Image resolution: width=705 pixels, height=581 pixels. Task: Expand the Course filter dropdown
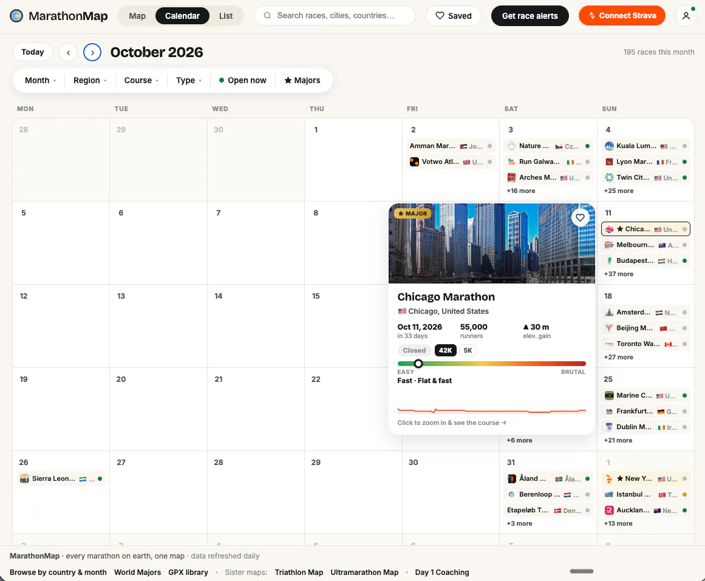click(141, 80)
